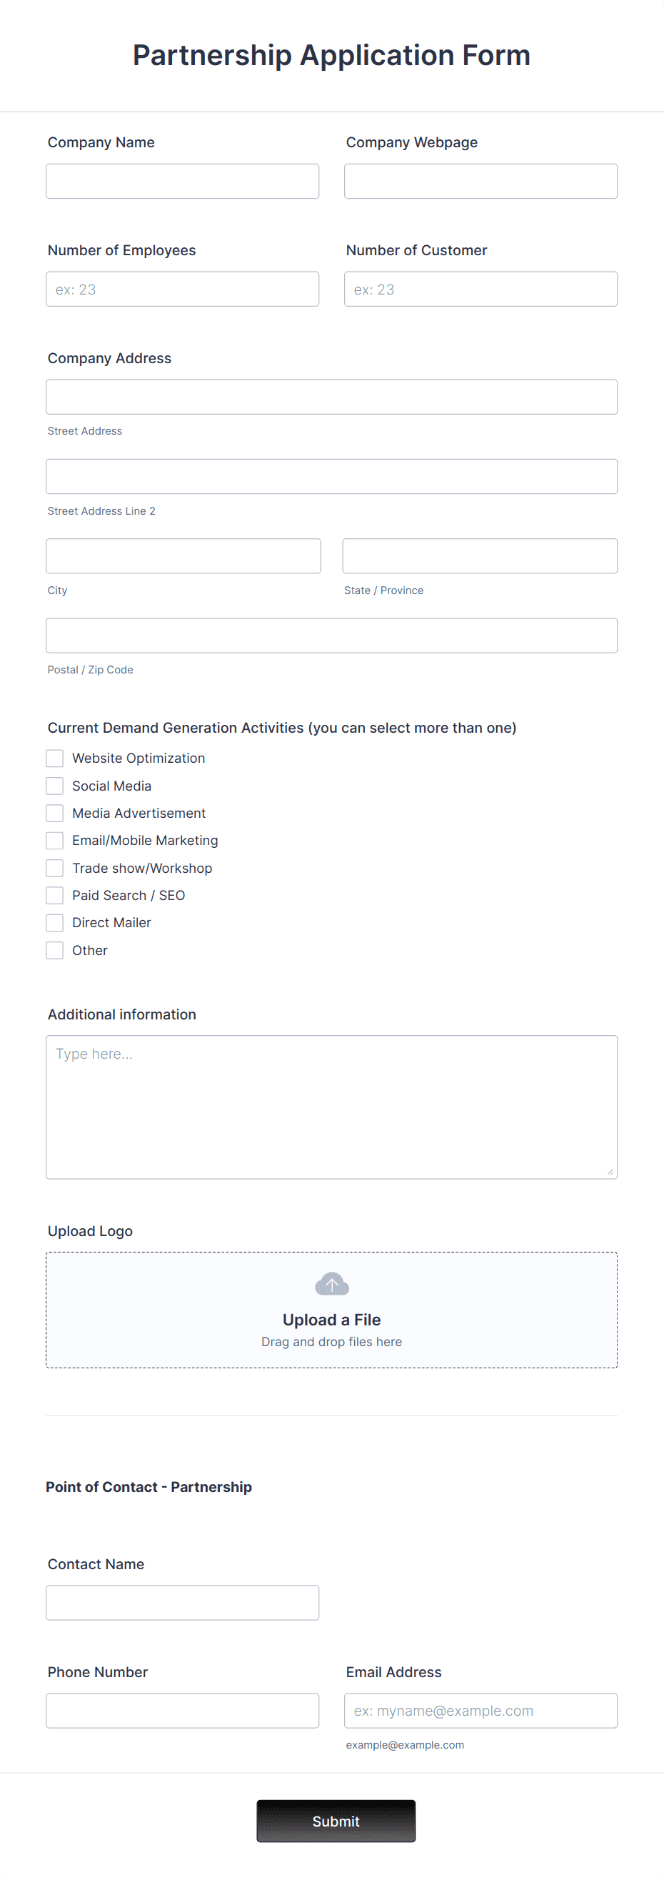Click the Number of Customer field
The width and height of the screenshot is (664, 1878).
tap(480, 289)
